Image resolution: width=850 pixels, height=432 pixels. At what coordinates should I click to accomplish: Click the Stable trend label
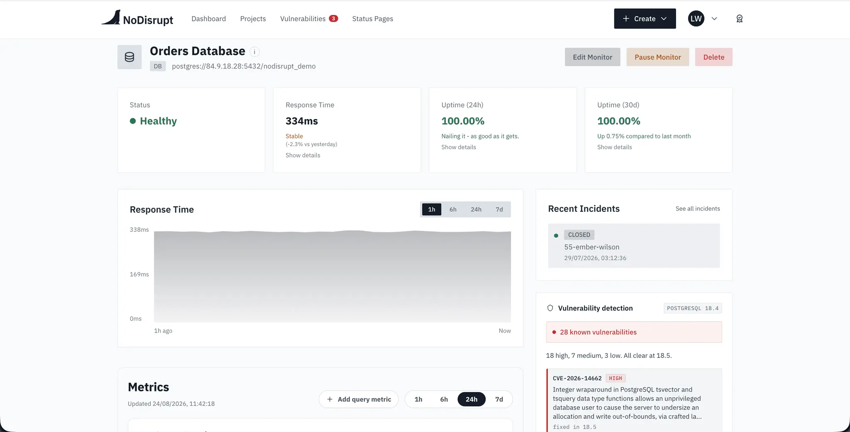294,136
